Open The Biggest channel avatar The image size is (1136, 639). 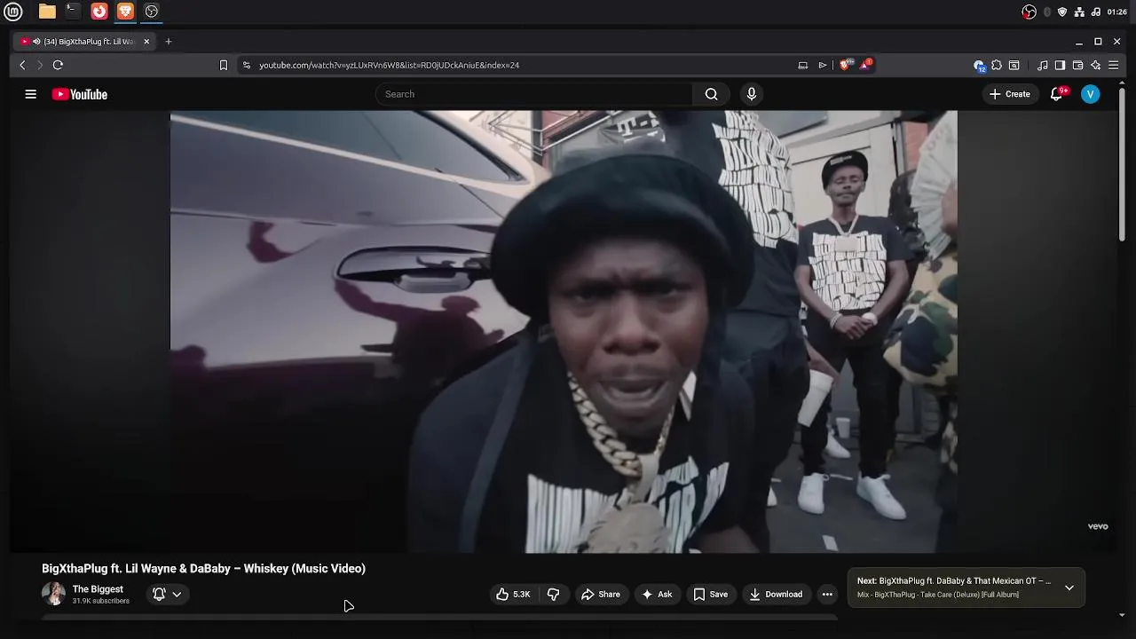tap(53, 595)
